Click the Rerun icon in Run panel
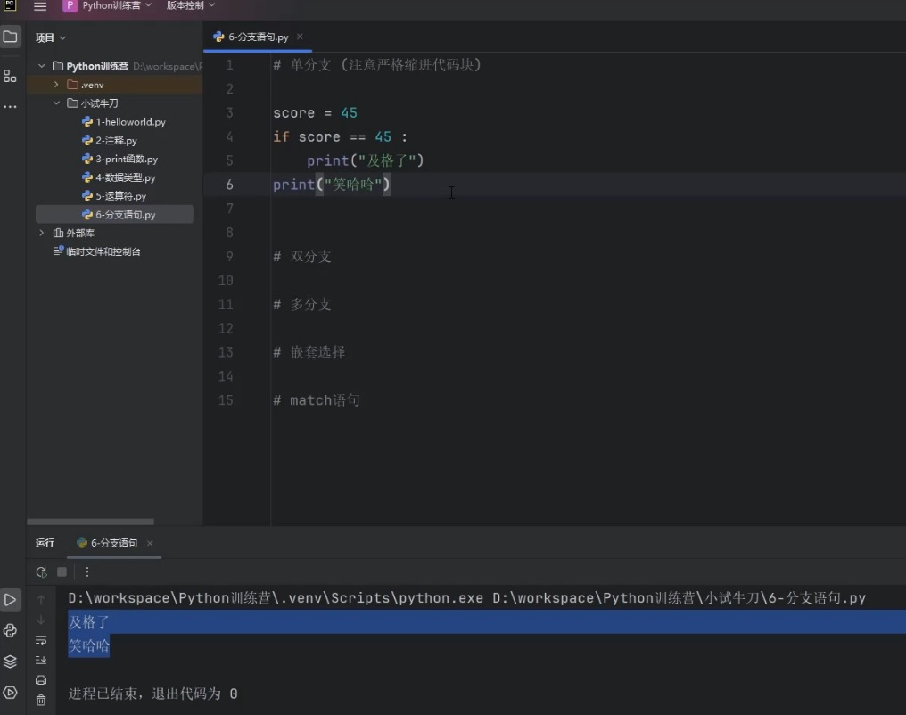Viewport: 906px width, 715px height. 41,571
